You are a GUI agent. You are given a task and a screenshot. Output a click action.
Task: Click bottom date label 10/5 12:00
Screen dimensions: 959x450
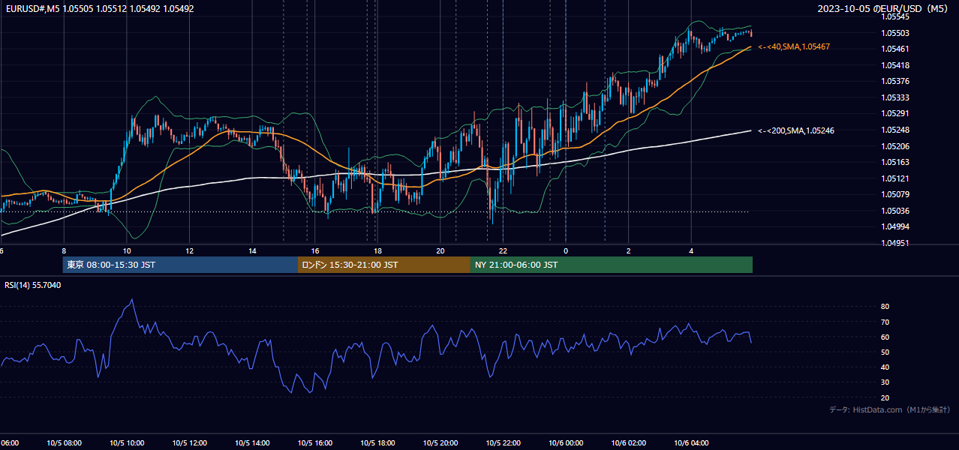click(x=190, y=443)
